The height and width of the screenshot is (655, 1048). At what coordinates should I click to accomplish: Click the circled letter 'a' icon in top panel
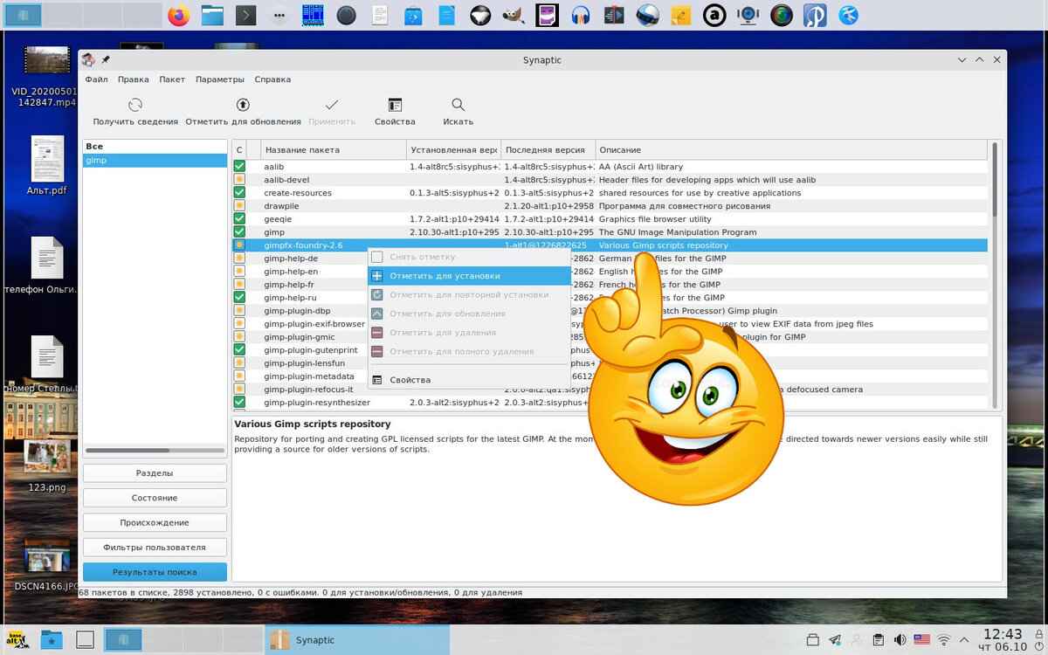(x=714, y=15)
